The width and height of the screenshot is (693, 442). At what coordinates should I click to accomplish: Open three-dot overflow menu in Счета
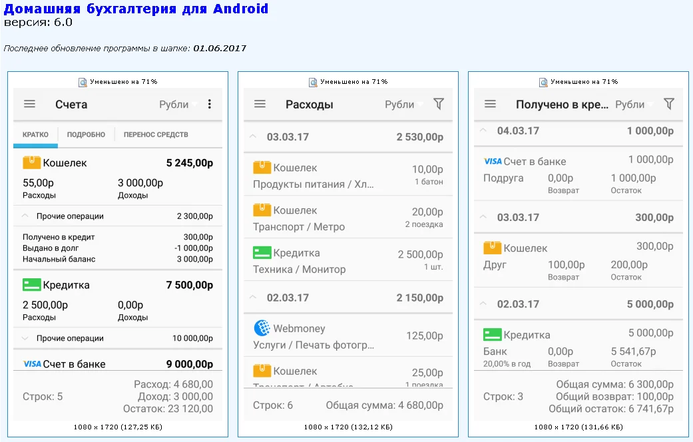pos(210,104)
